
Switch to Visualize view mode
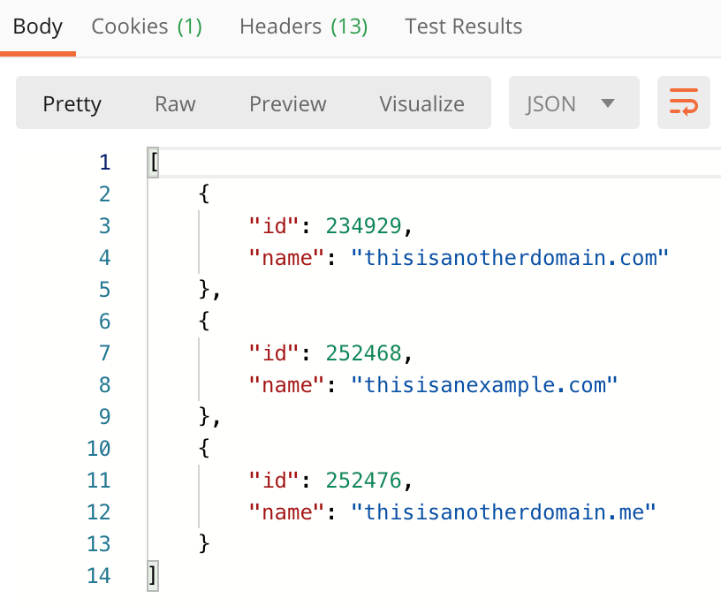click(x=421, y=104)
